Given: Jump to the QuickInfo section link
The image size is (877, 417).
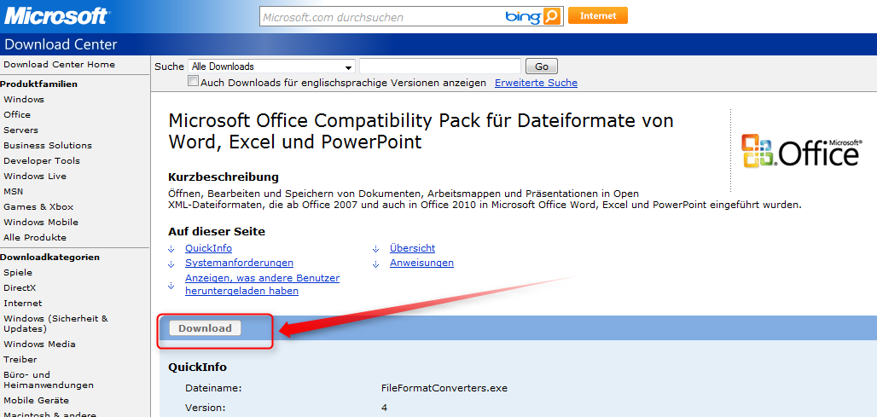Looking at the screenshot, I should pyautogui.click(x=209, y=248).
